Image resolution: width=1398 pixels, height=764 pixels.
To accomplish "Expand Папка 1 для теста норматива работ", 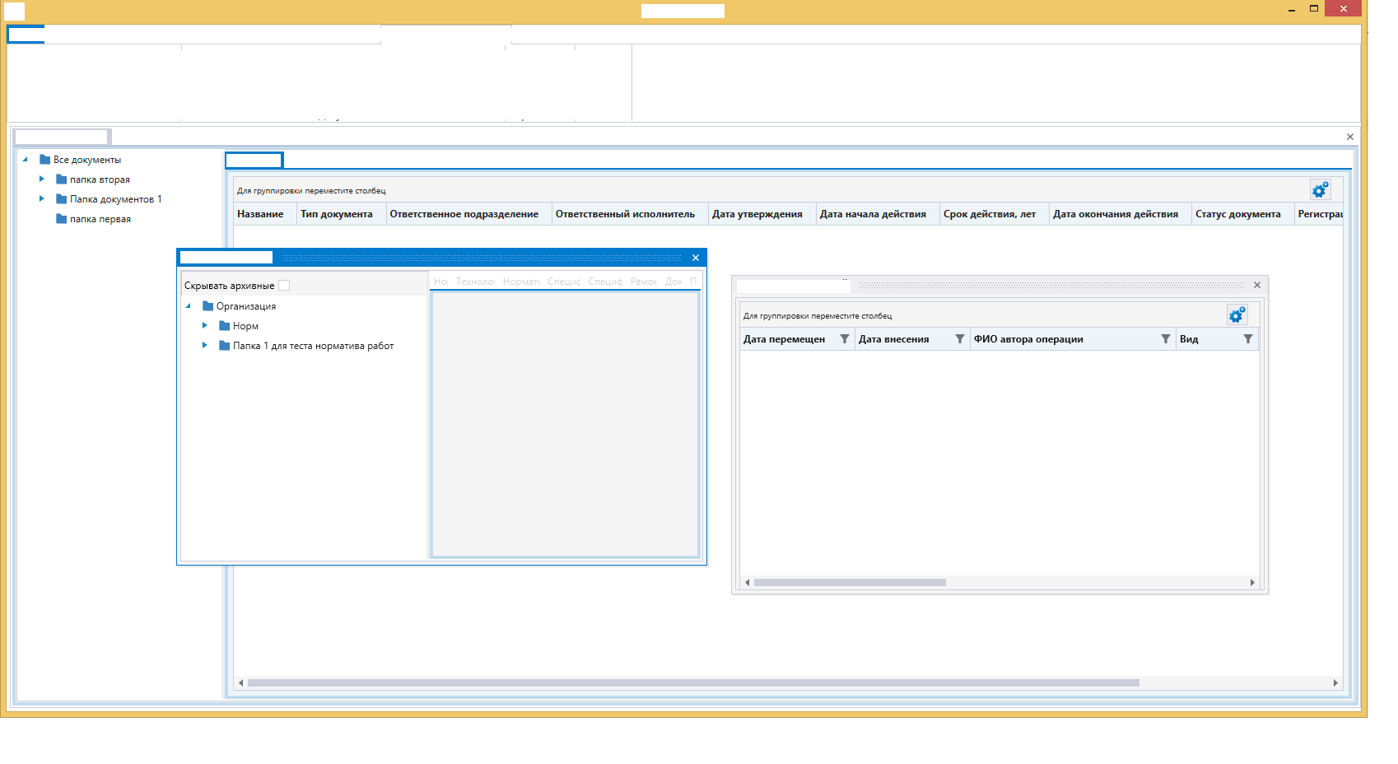I will click(x=205, y=345).
